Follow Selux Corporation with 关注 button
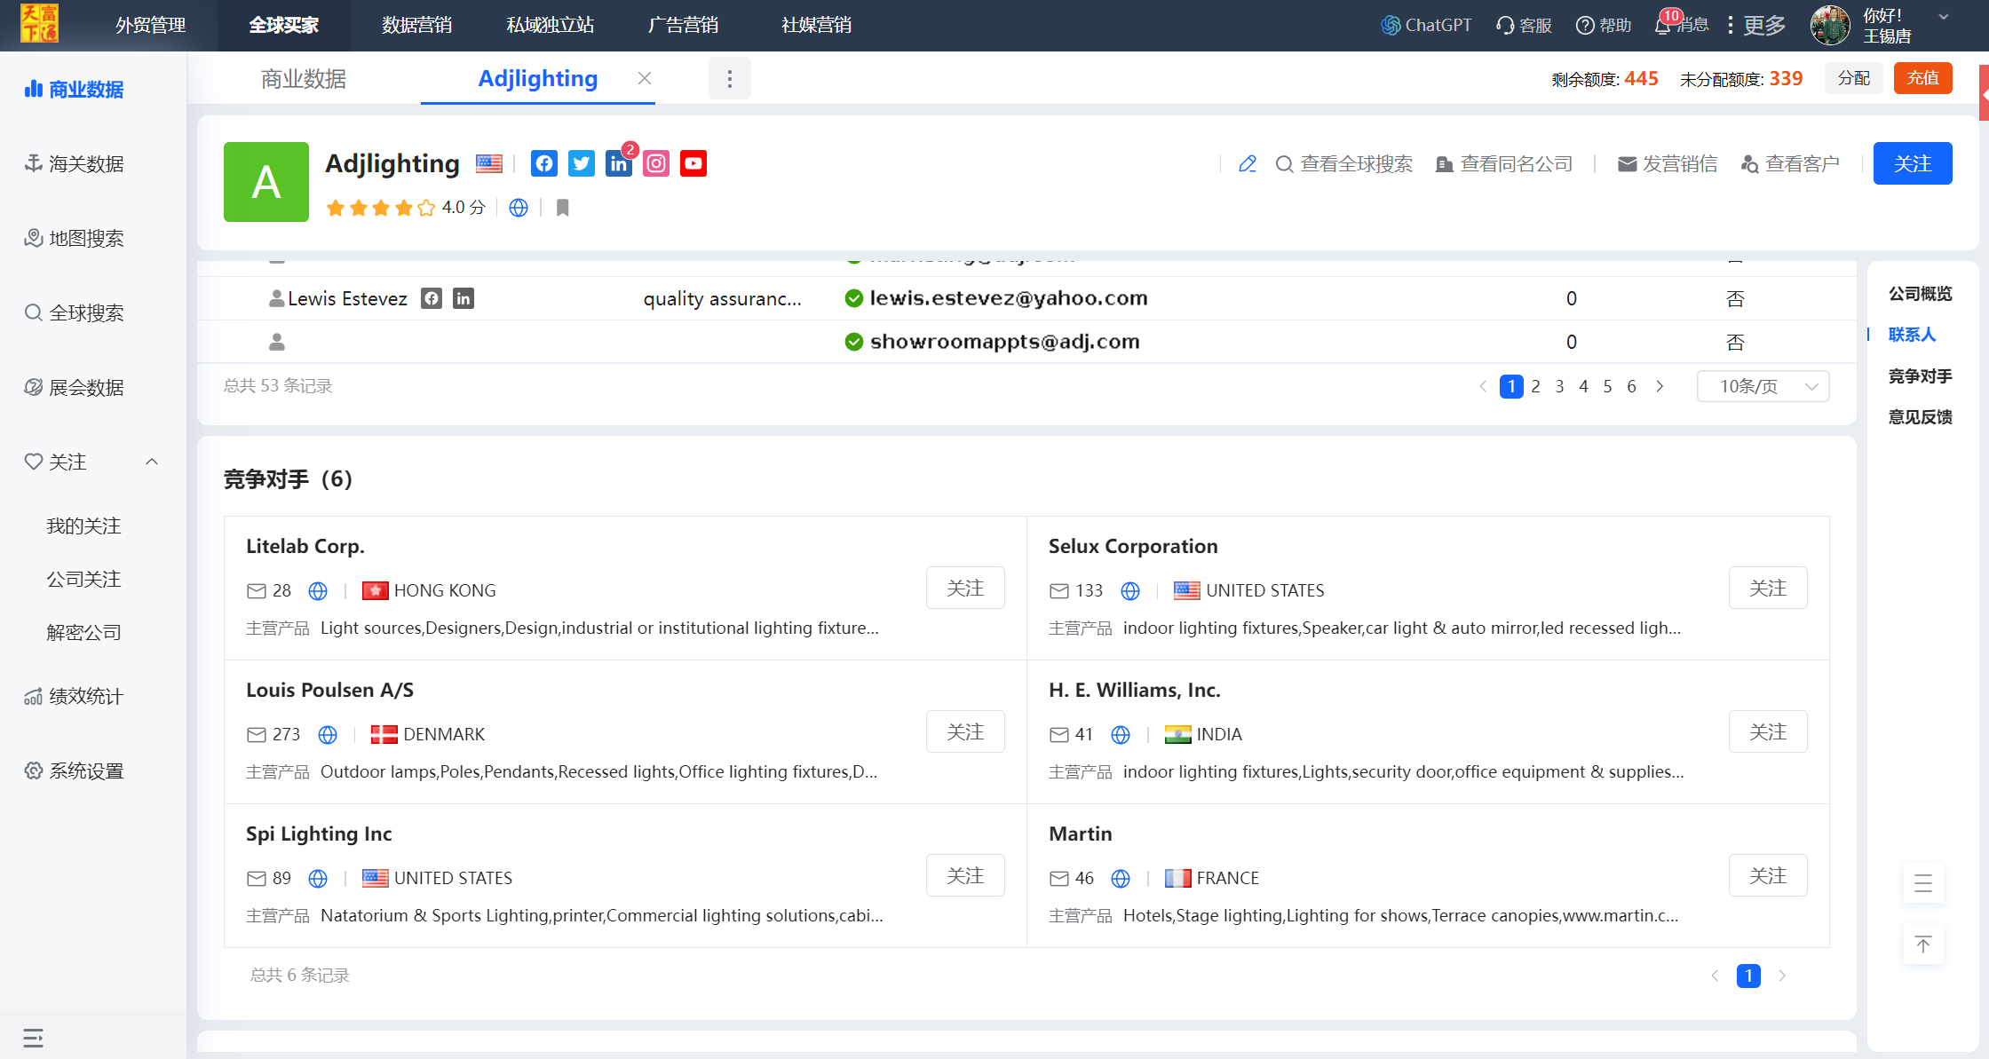Screen dimensions: 1989x1059 pos(1768,588)
